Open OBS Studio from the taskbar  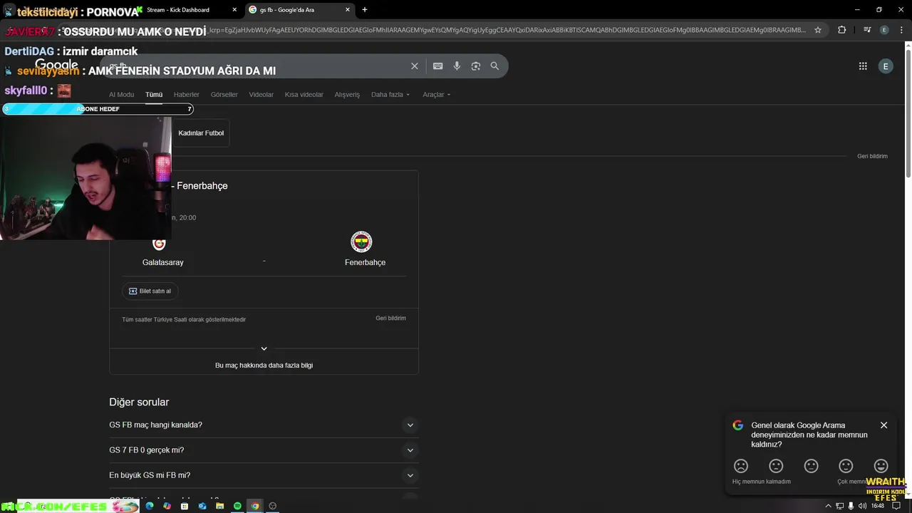coord(272,506)
